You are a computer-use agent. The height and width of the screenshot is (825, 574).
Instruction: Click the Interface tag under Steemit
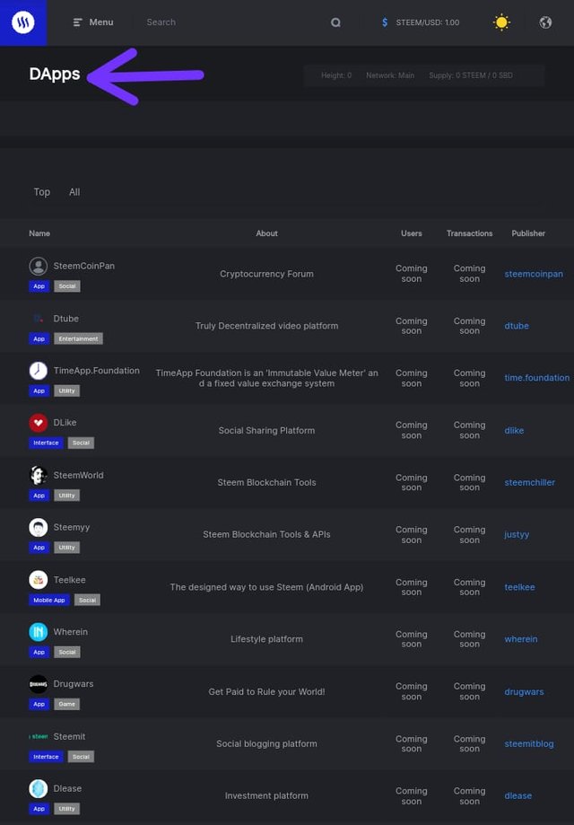click(47, 757)
